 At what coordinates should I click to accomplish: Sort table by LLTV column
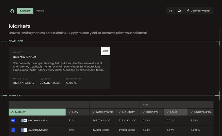pyautogui.click(x=78, y=112)
